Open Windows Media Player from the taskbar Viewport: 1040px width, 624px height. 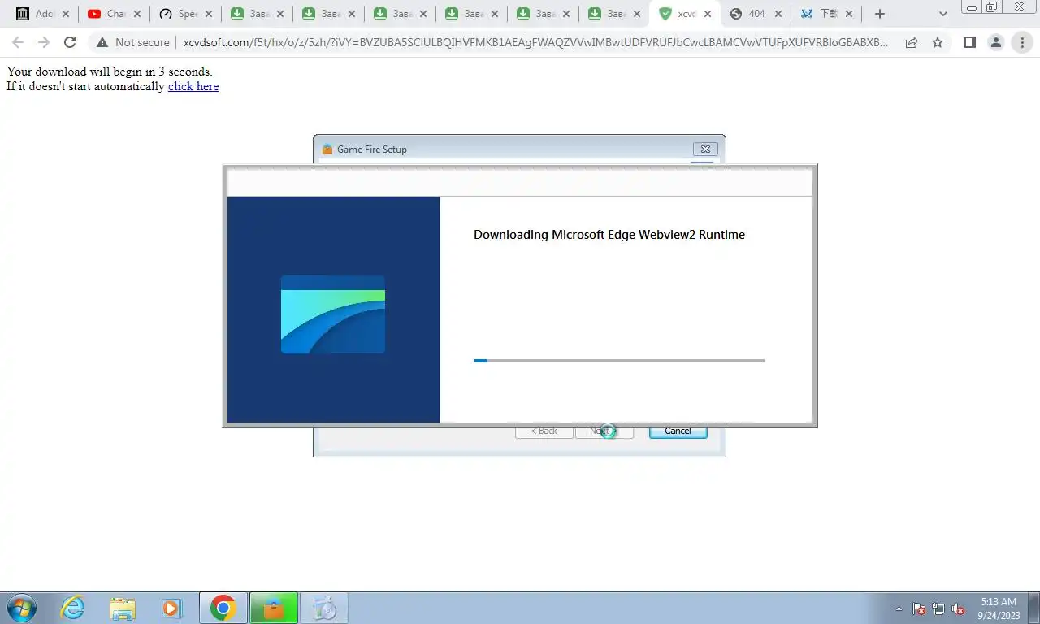171,608
